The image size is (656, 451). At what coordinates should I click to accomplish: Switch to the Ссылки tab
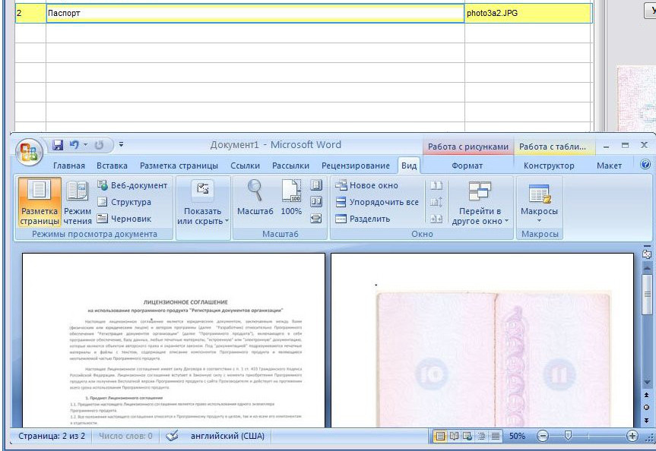[x=246, y=166]
